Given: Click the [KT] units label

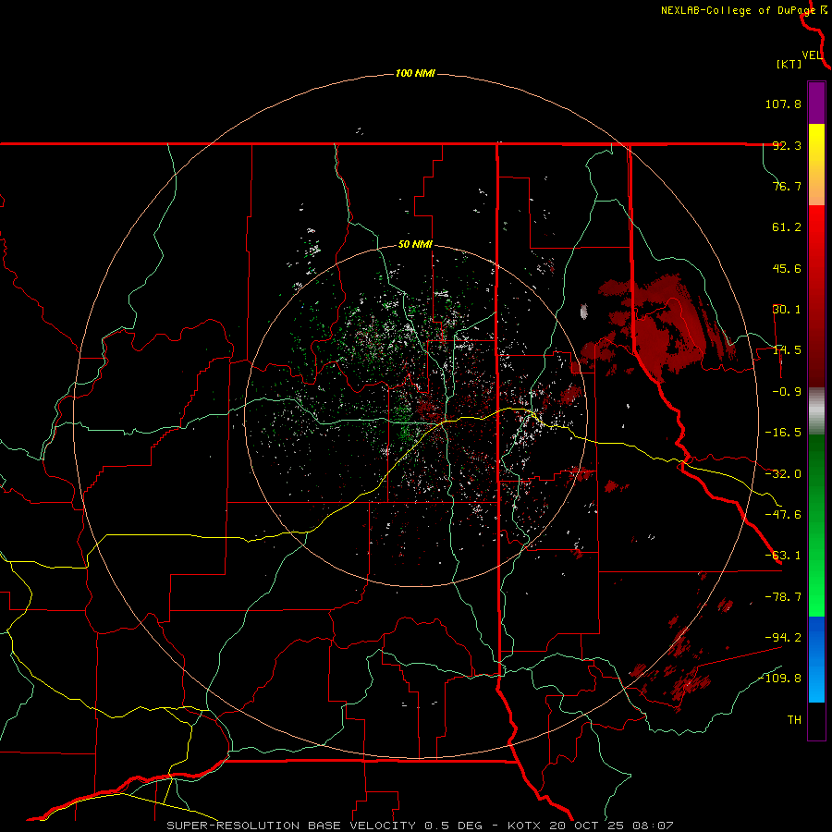Looking at the screenshot, I should 789,64.
